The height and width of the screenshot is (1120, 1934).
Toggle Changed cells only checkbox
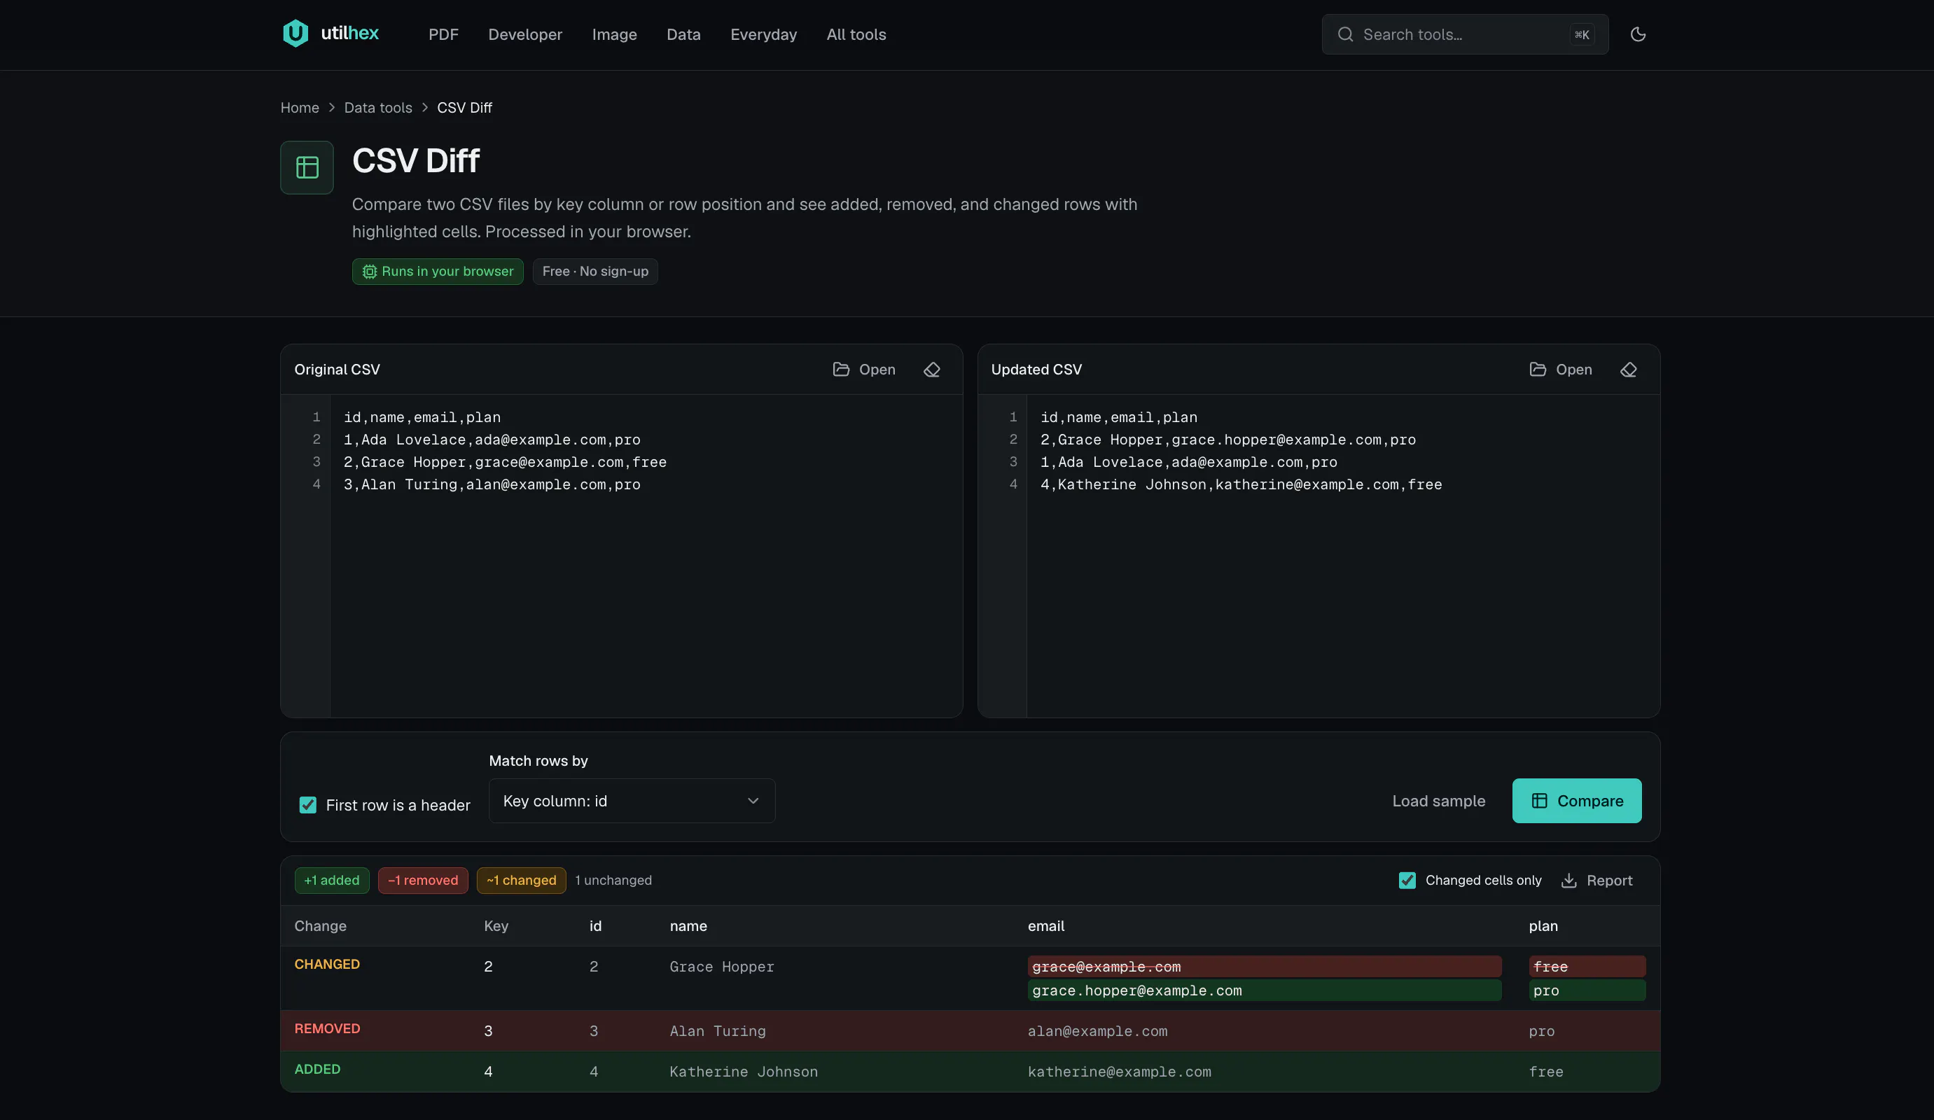coord(1407,881)
